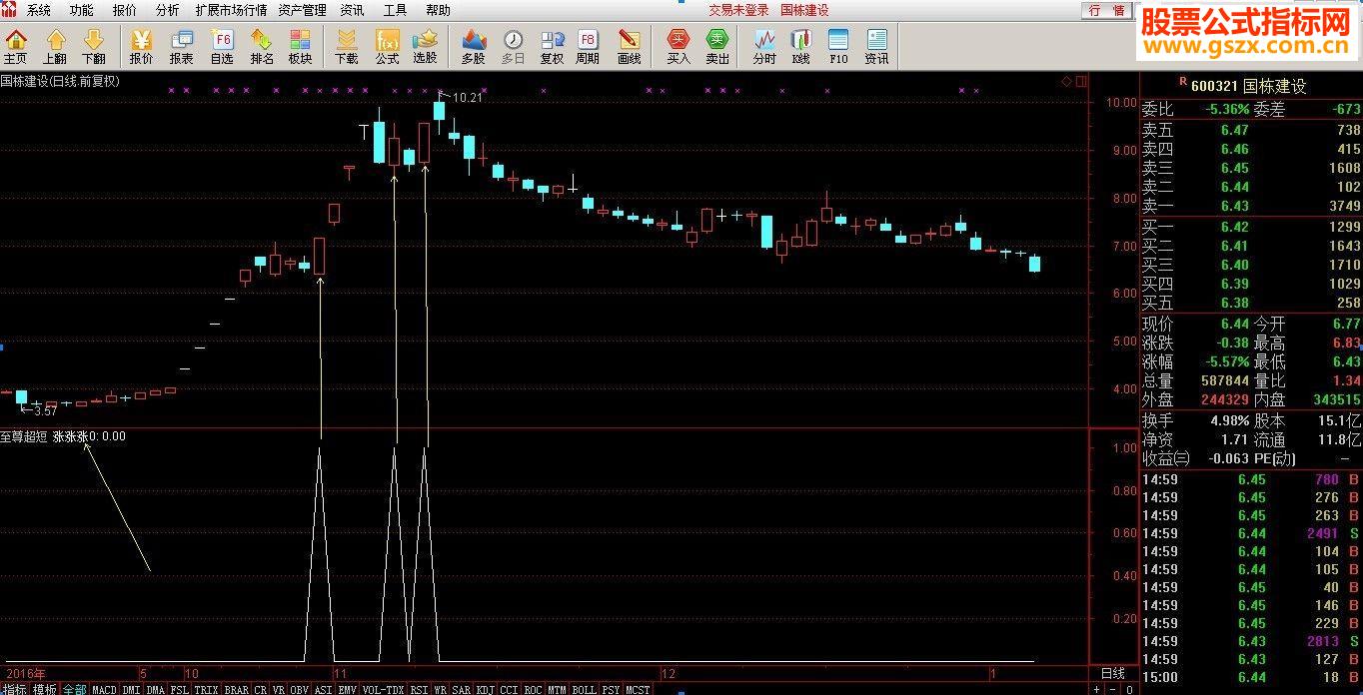Click the 卖一 price 6.43 row

click(1251, 206)
